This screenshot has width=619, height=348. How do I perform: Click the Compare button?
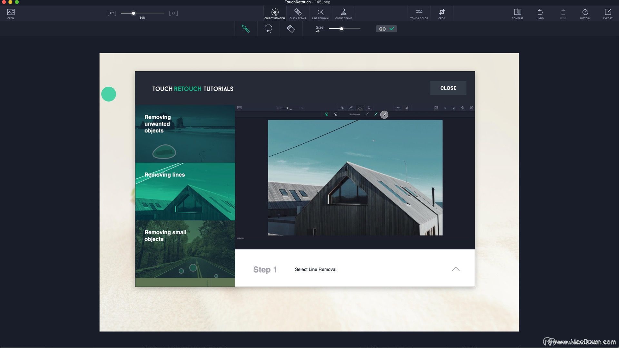pyautogui.click(x=517, y=13)
